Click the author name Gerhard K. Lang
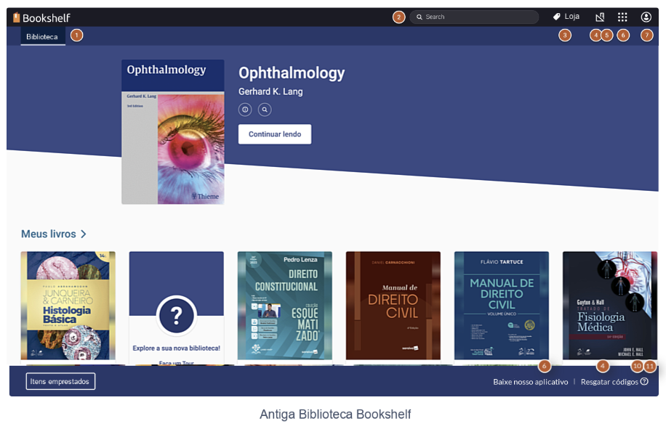 (x=270, y=91)
